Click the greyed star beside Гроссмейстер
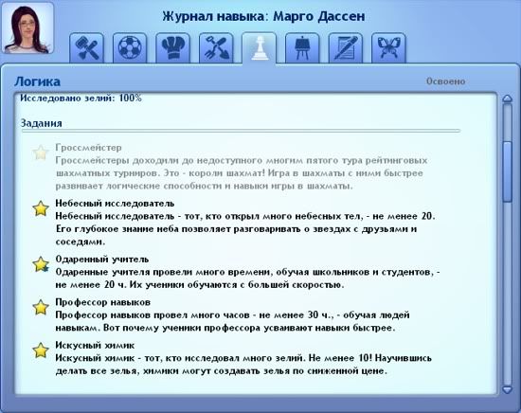This screenshot has height=413, width=521. pos(41,153)
